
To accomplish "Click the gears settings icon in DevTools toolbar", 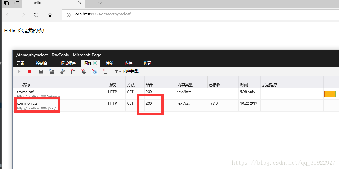I will [x=63, y=71].
